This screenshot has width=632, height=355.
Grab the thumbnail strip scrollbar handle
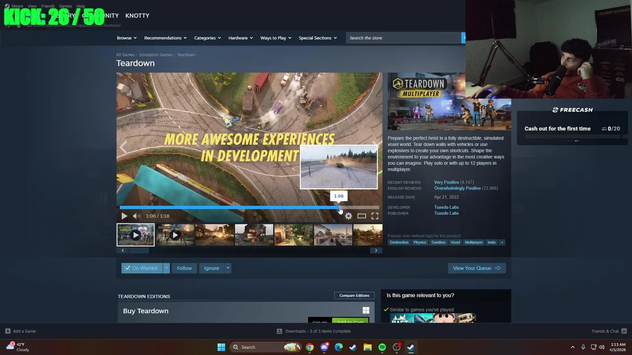point(139,250)
